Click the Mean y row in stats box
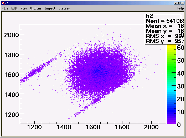This screenshot has height=138, width=186. point(165,31)
